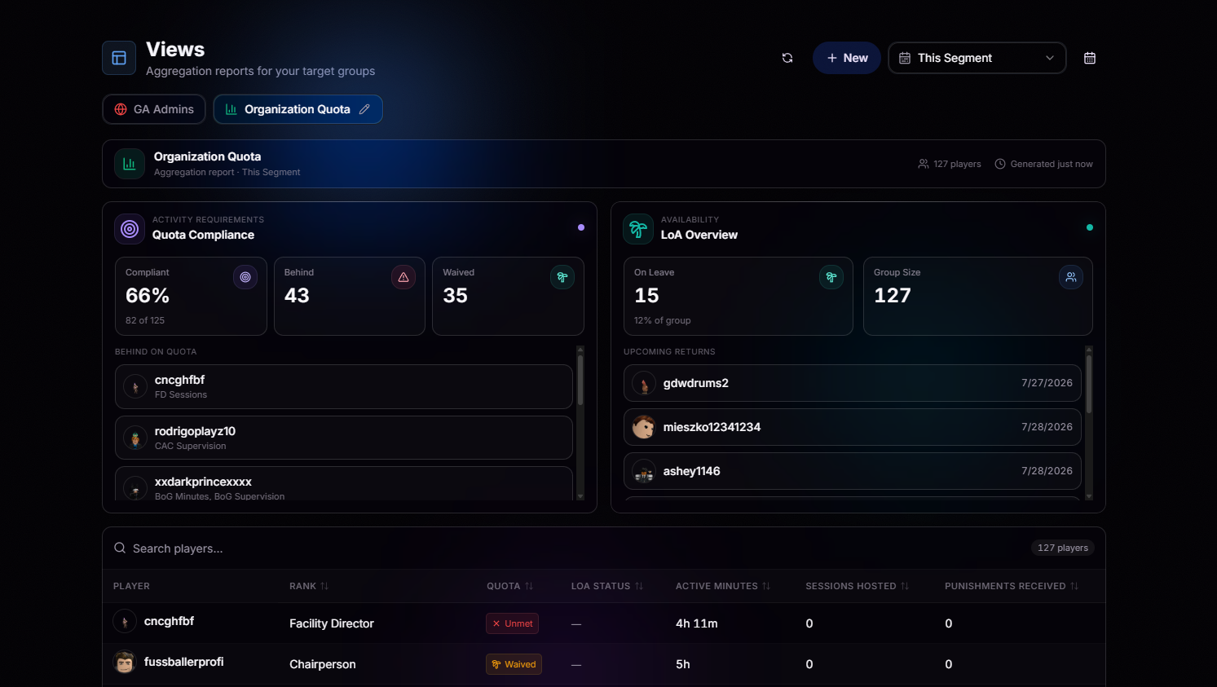Open xxdarkprincexxxx entry in Behind list
1217x687 pixels.
tap(344, 483)
